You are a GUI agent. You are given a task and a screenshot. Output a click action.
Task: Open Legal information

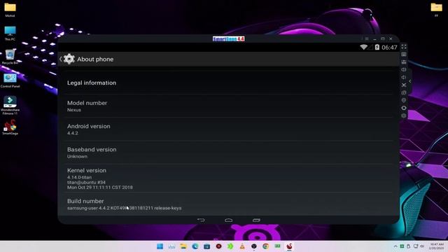pos(229,83)
